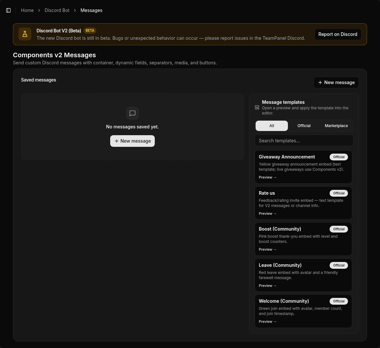Click Official badge on Boost (Community) card
This screenshot has width=380, height=348.
tap(339, 229)
